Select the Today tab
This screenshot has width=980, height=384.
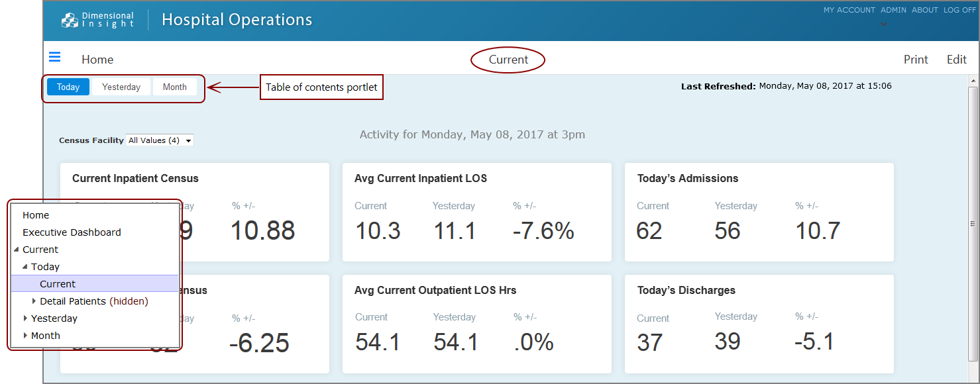coord(68,87)
